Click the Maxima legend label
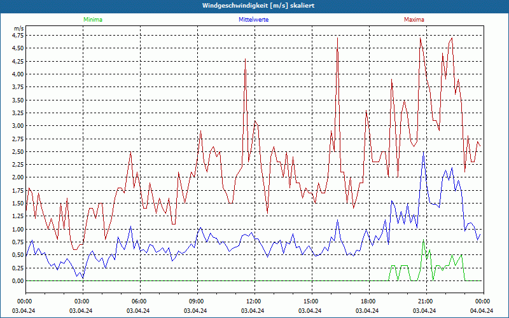The image size is (509, 318). point(414,20)
